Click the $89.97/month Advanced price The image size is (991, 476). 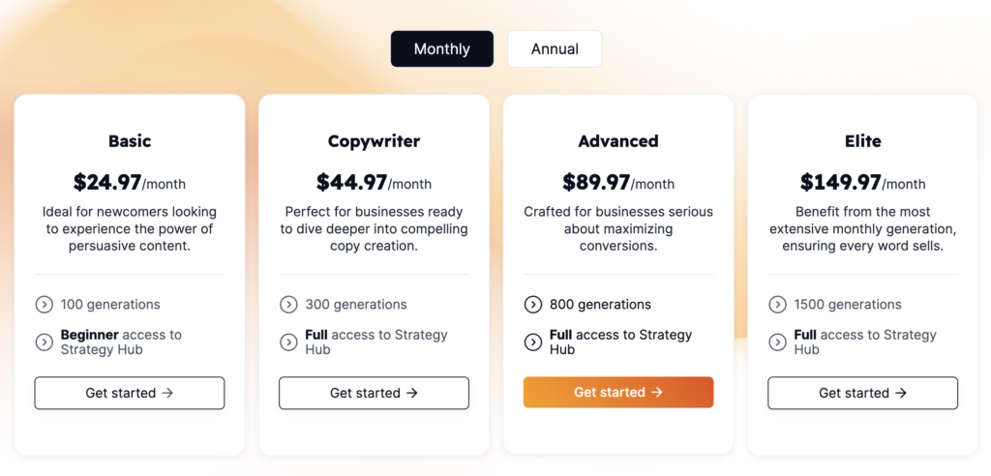(618, 183)
